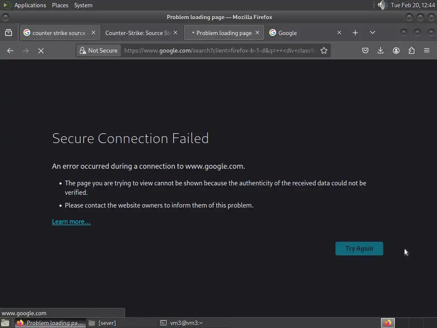Click the Try Again button
The height and width of the screenshot is (328, 437).
[x=359, y=249]
